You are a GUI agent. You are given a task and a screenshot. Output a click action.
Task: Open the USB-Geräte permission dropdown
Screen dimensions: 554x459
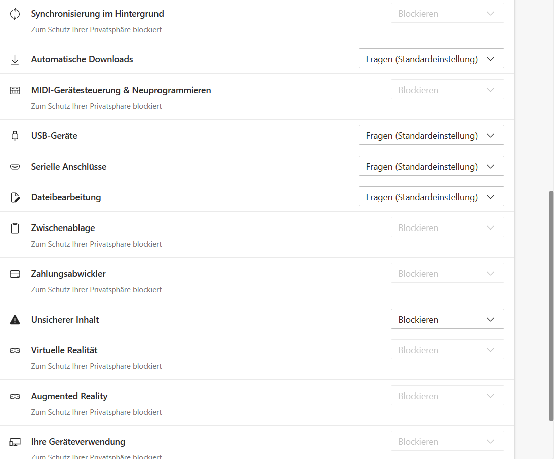(431, 135)
